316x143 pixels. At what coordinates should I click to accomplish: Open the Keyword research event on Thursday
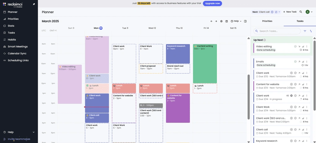point(178,54)
